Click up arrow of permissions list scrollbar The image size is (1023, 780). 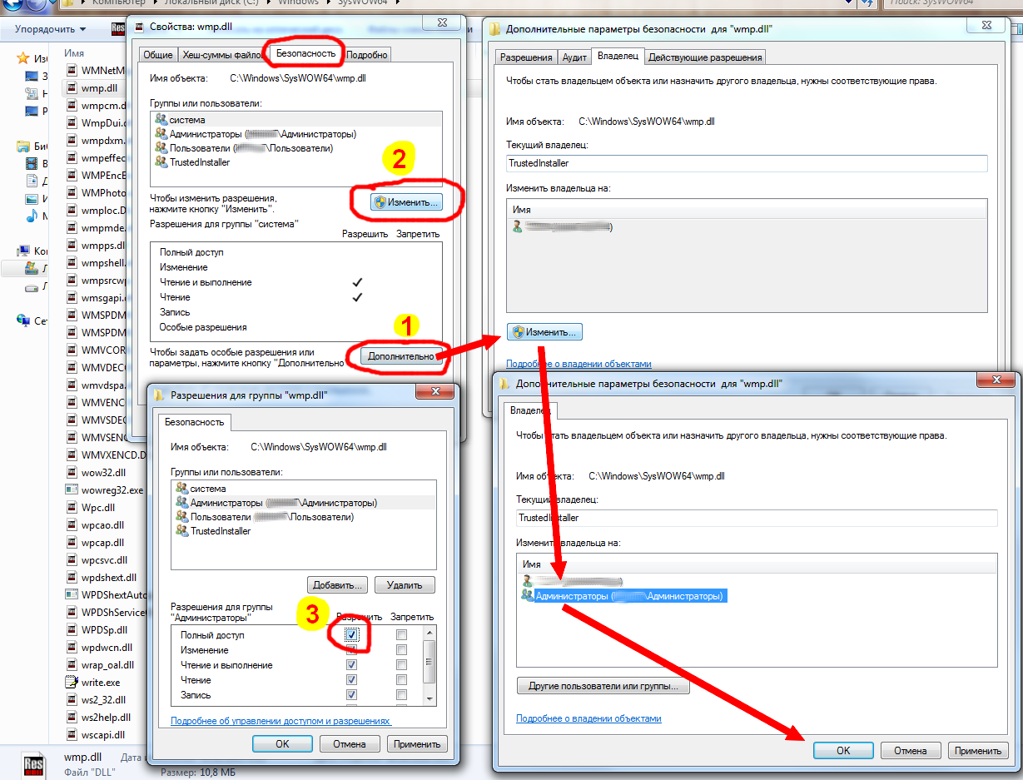point(430,633)
